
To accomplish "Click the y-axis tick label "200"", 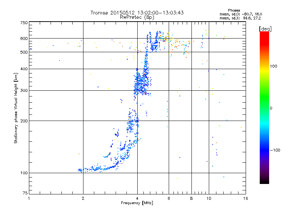I will click(x=24, y=121).
